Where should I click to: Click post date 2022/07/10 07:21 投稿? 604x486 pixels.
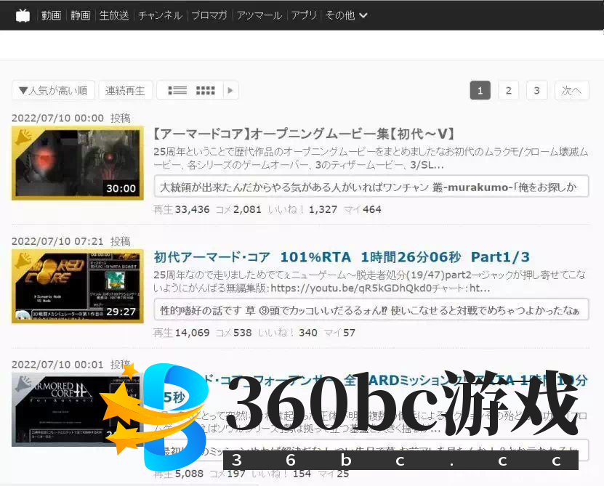tap(71, 241)
